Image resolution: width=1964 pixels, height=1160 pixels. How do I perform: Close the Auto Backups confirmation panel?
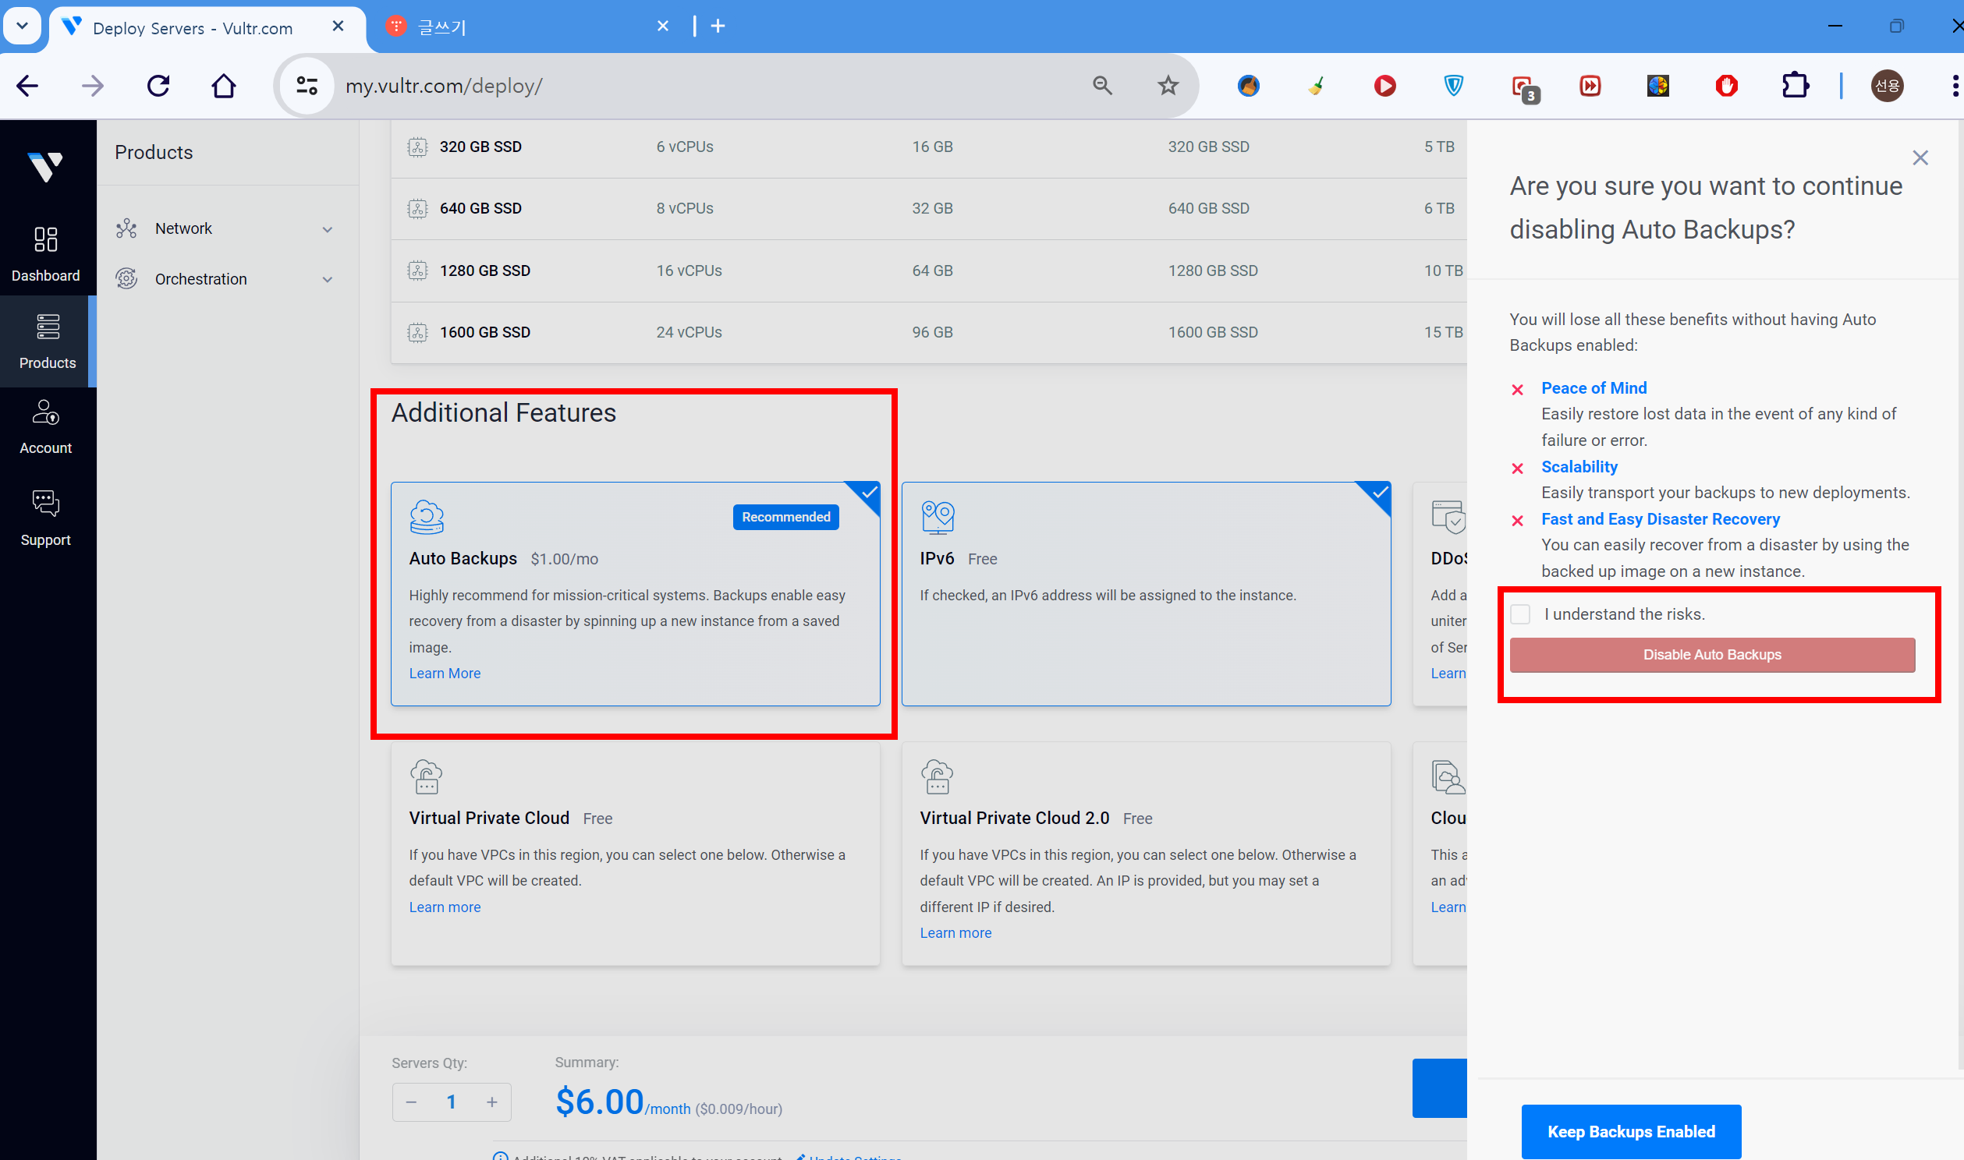(1920, 158)
